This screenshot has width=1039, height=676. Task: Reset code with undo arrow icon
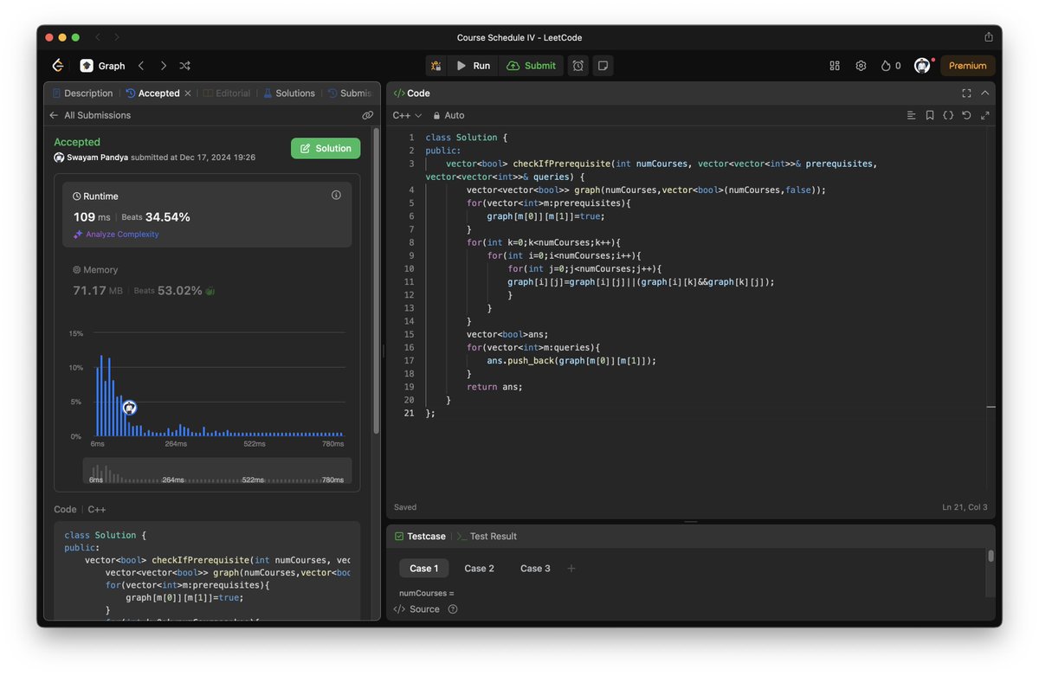(966, 115)
